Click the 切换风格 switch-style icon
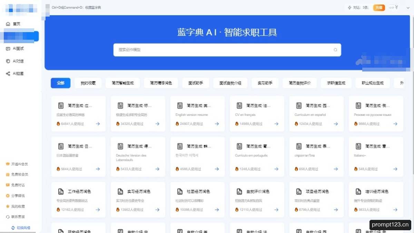Viewport: 414px width, 233px height. [13, 228]
